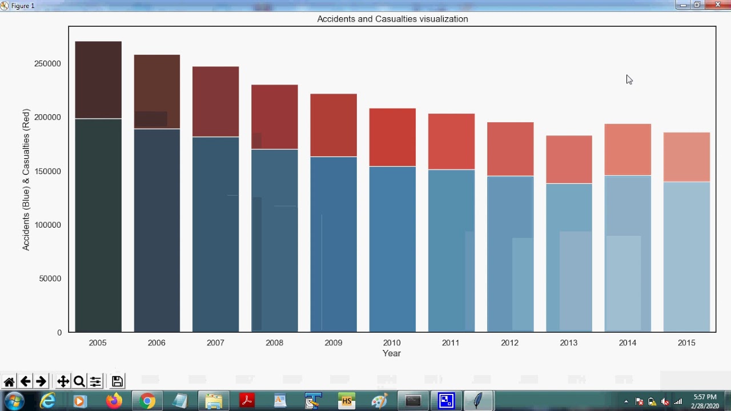Open the network signal icon in the tray
Viewport: 731px width, 411px height.
coord(678,402)
